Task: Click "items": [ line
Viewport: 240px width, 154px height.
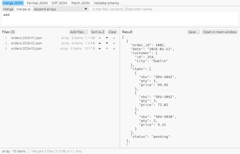Action: (x=141, y=69)
